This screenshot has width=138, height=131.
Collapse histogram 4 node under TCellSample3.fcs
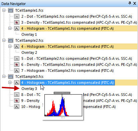click(10, 83)
